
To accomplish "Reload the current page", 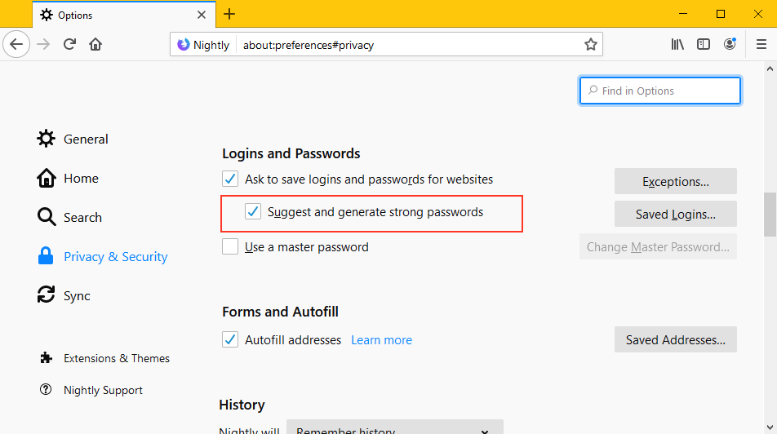I will coord(70,45).
